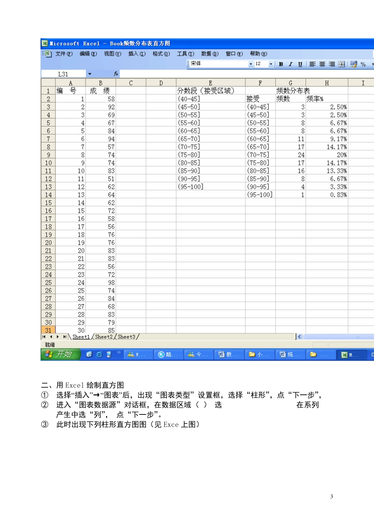The width and height of the screenshot is (374, 530).
Task: Switch to the Sheet2 tab
Action: click(104, 337)
